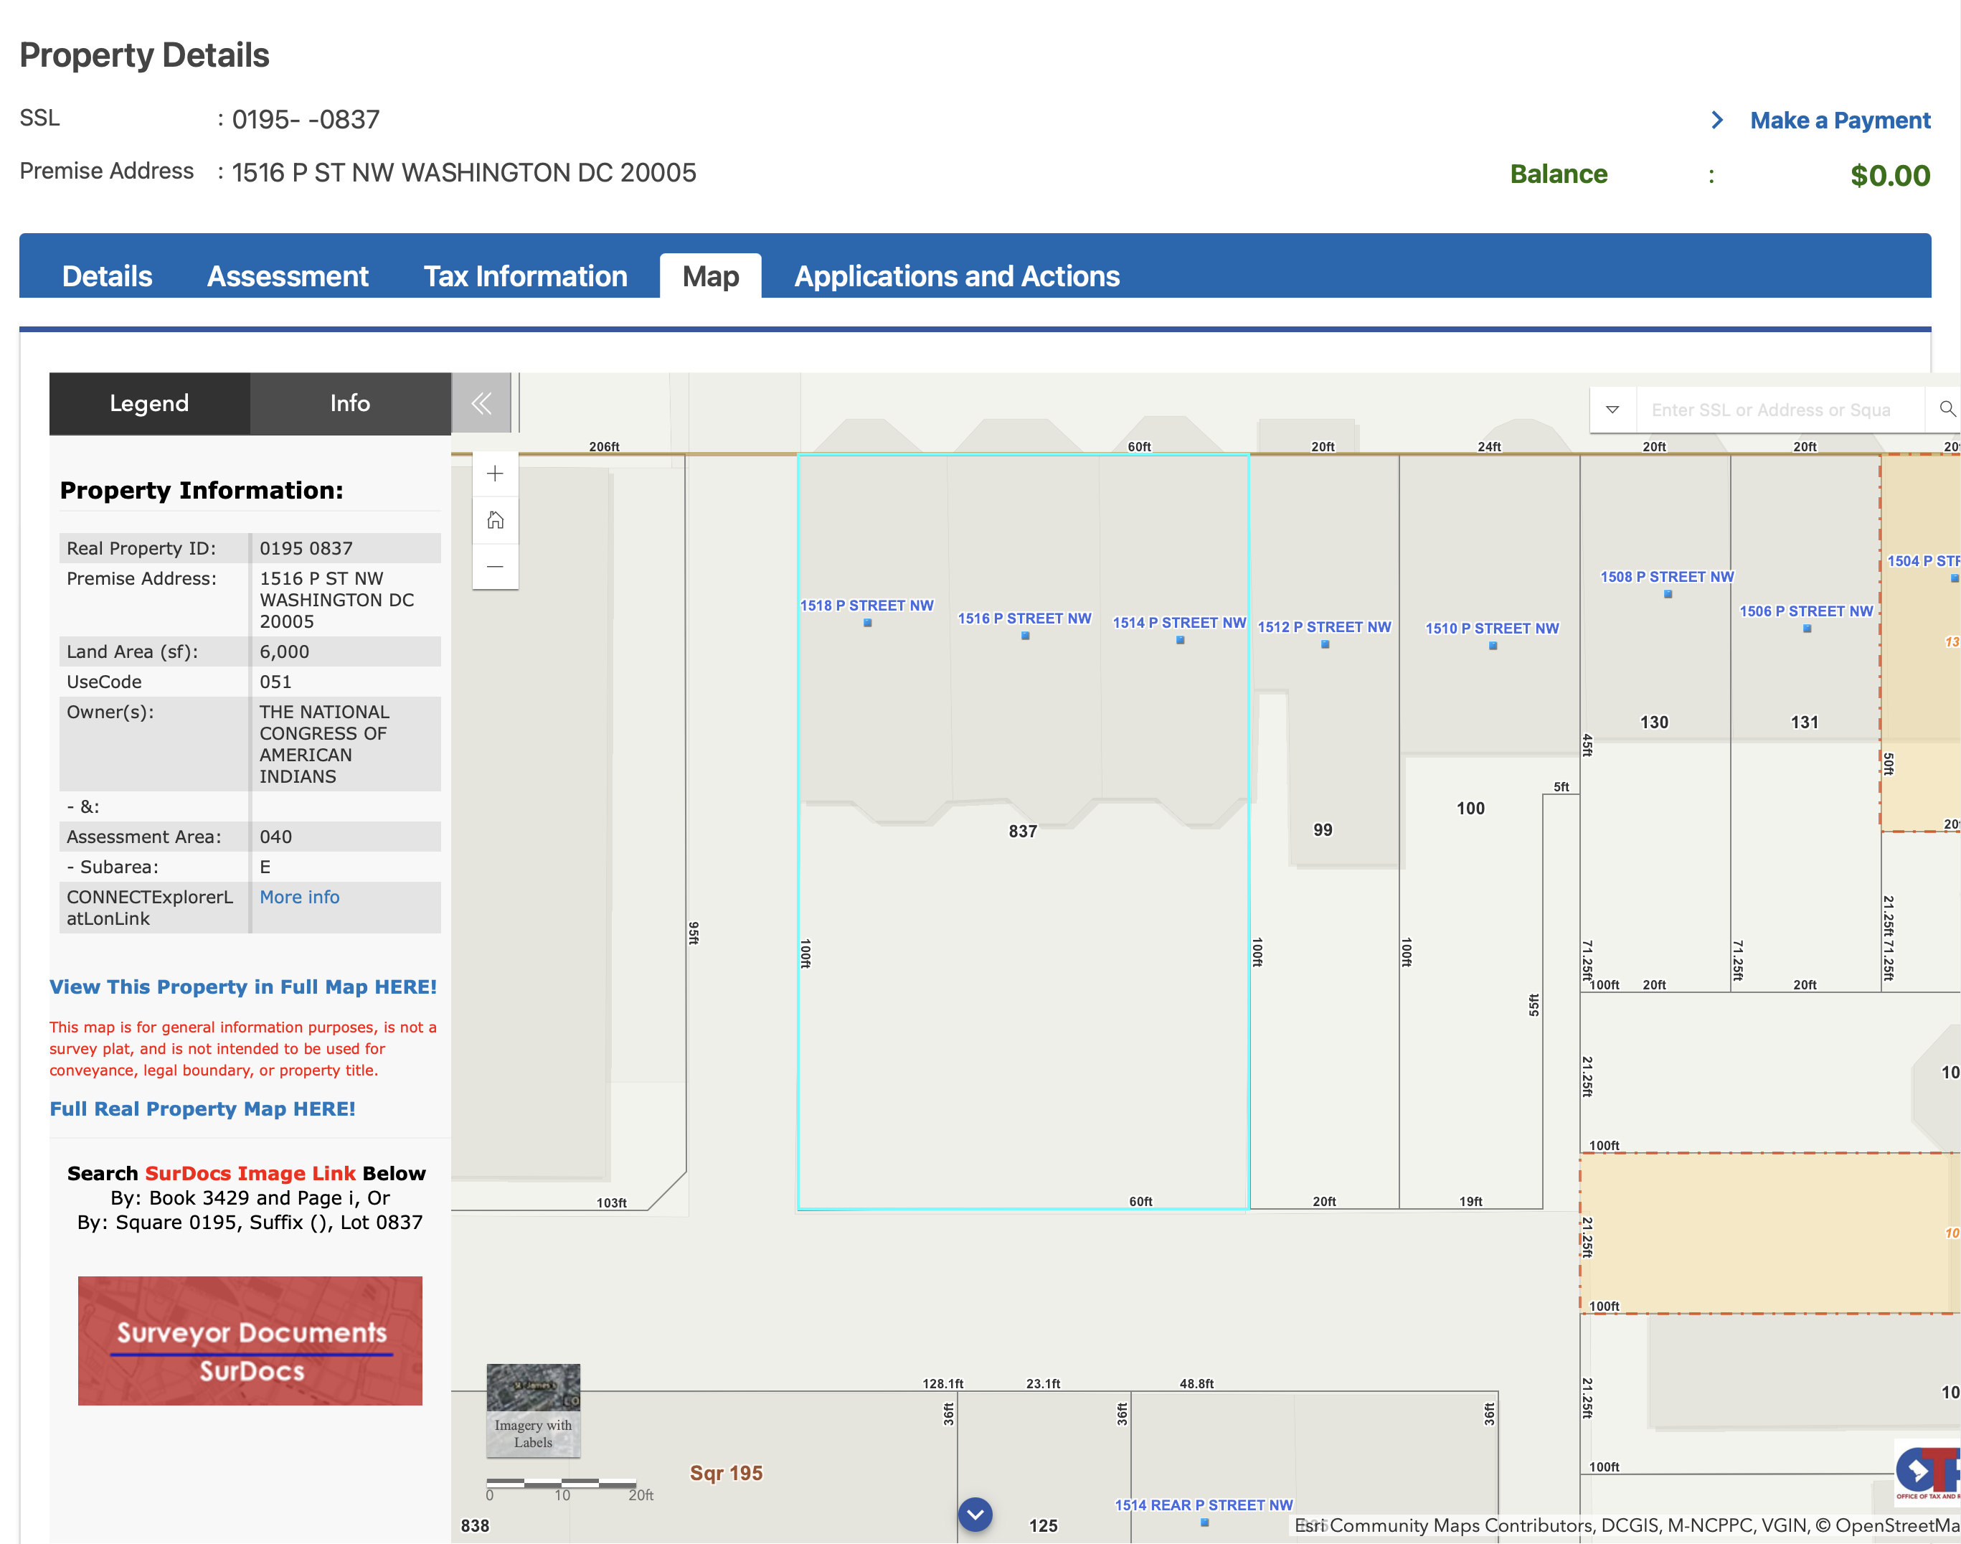Open the search source dropdown arrow
1961x1544 pixels.
[1612, 410]
